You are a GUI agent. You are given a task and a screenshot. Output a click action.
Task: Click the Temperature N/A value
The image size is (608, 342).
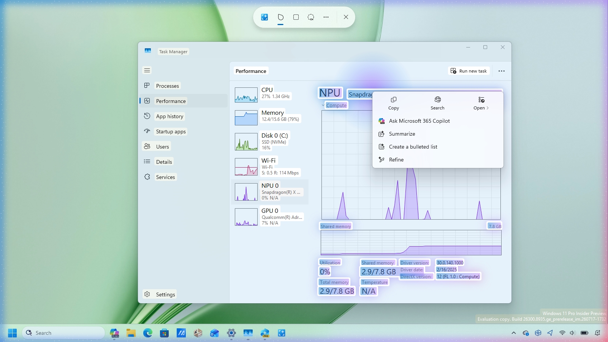pos(369,291)
